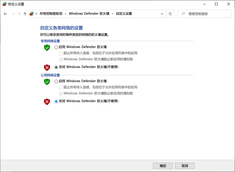This screenshot has height=172, width=235.
Task: Click red shield icon in private settings
Action: click(x=47, y=68)
